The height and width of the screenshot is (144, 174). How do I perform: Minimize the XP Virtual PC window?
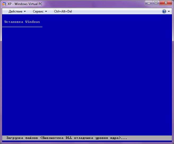tap(149, 3)
